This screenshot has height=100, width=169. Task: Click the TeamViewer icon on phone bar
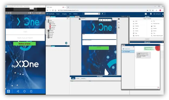(x=9, y=91)
